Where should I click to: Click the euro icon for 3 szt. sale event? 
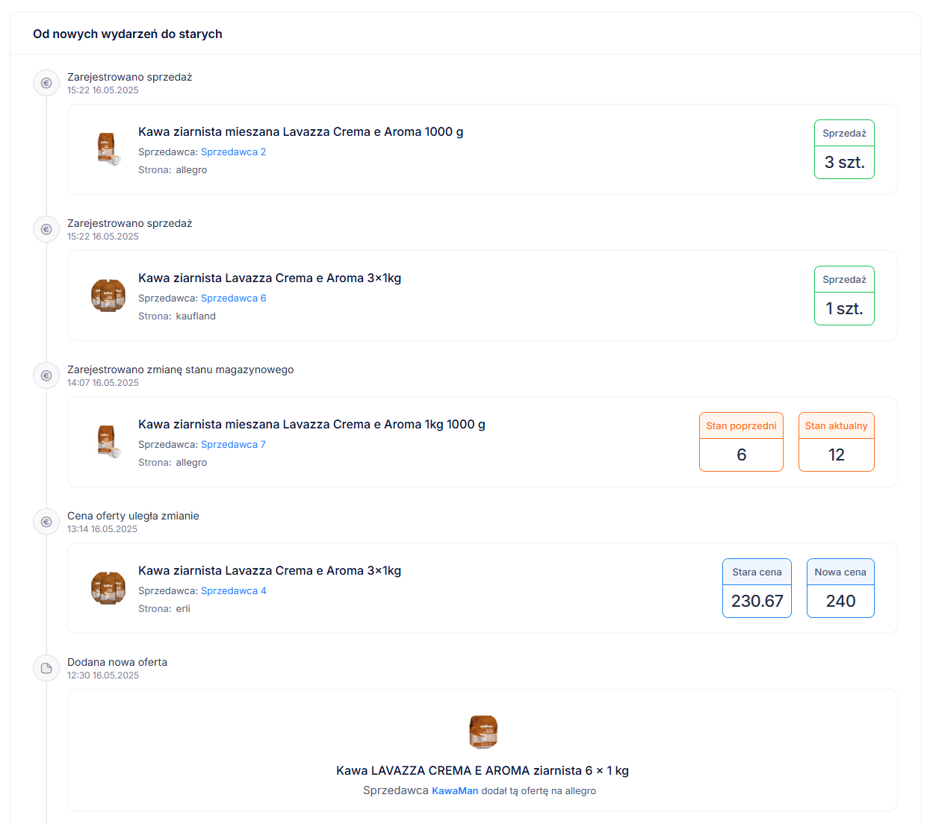46,83
